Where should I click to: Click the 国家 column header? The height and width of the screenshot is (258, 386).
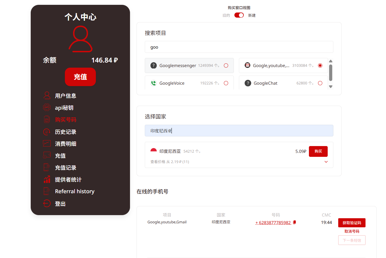pyautogui.click(x=221, y=215)
